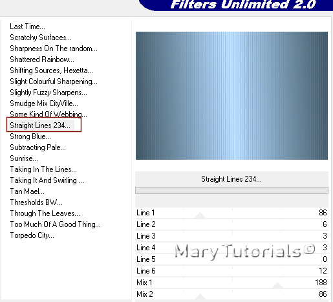
Task: Select the 'Last Time...' filter
Action: 27,27
